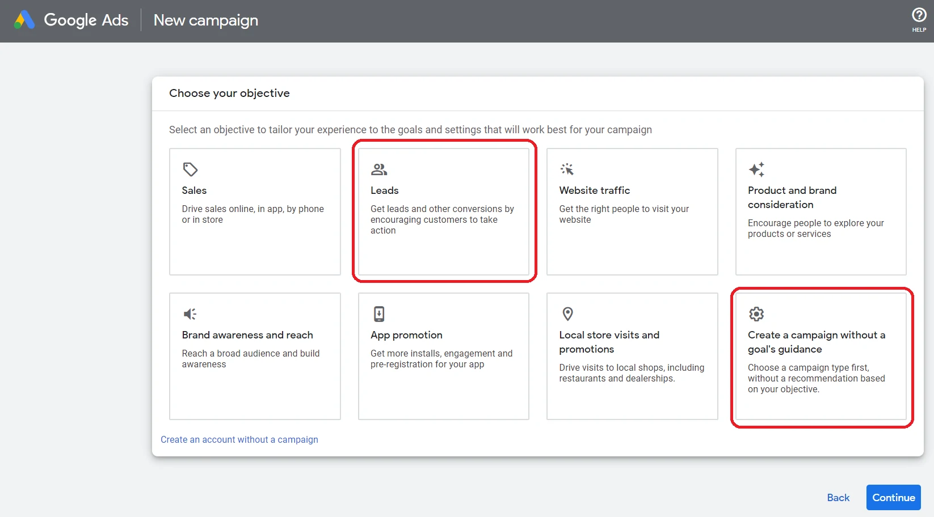
Task: Click 'Reach a broad audience' description
Action: (x=251, y=359)
